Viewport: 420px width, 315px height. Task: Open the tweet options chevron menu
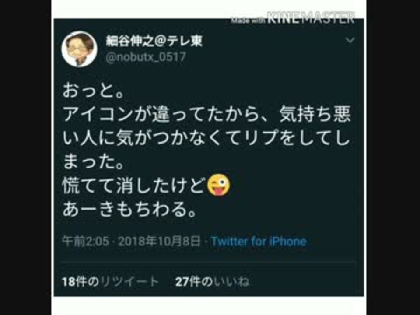click(350, 40)
